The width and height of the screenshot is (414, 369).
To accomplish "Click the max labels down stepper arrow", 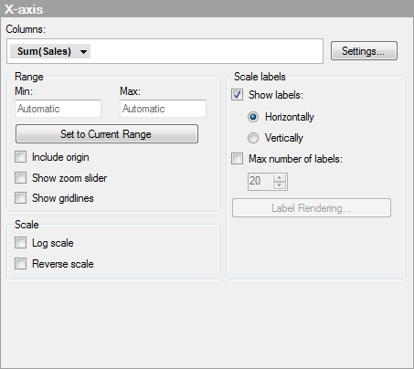I will 280,185.
